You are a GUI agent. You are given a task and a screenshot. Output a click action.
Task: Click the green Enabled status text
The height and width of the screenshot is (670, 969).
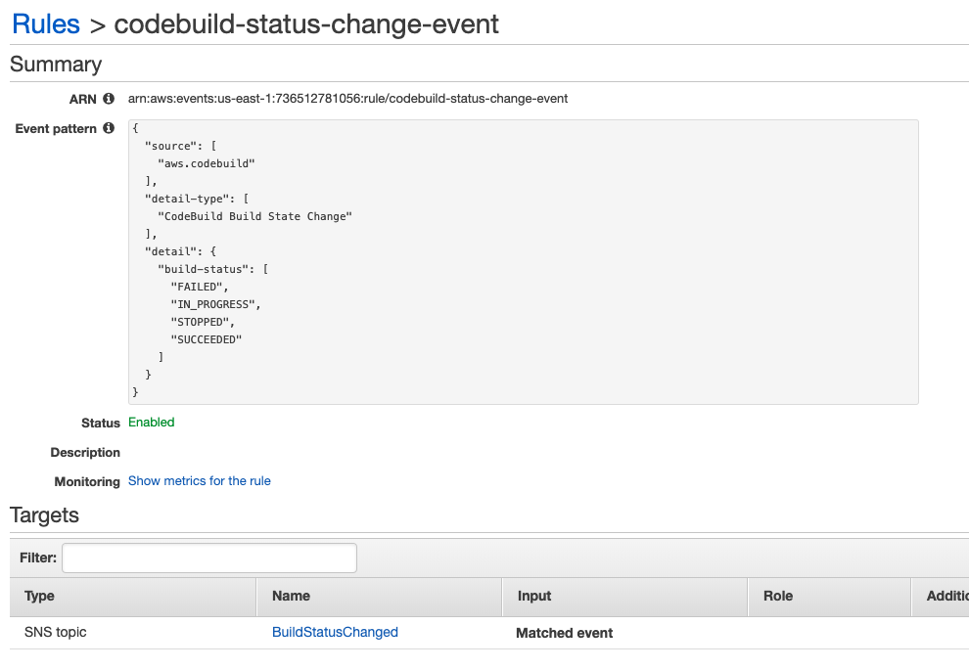pos(152,423)
